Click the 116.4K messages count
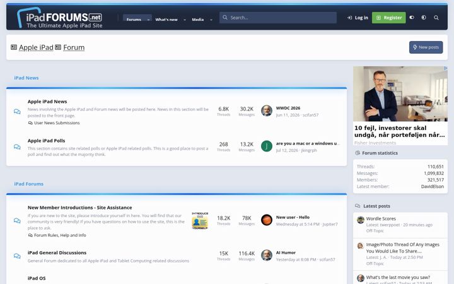 click(x=247, y=254)
